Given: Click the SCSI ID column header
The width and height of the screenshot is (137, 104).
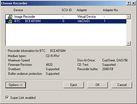Looking at the screenshot, I should (x=67, y=10).
